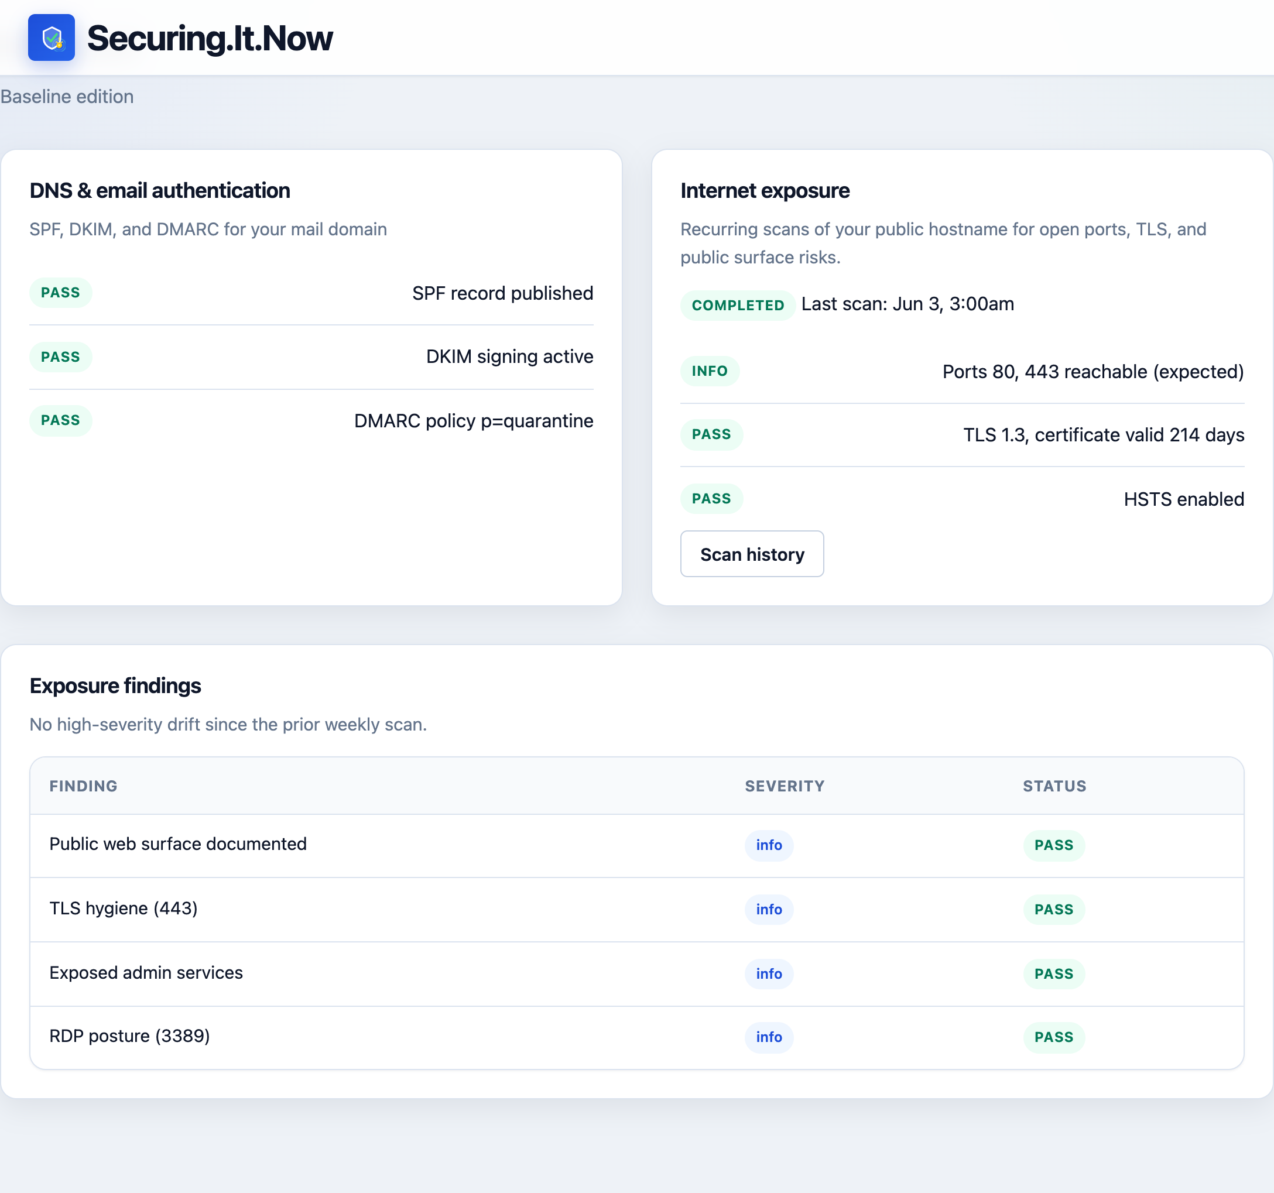Click PASS badge for TLS 1.3 certificate
Screen dimensions: 1274x1193
click(711, 434)
